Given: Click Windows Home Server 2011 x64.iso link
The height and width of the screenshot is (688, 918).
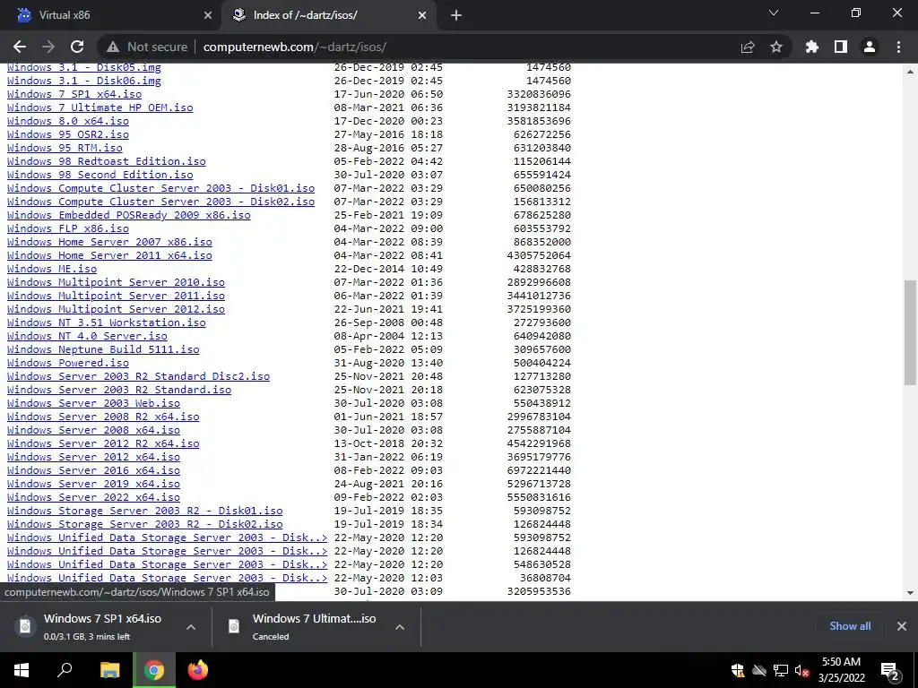Looking at the screenshot, I should point(109,255).
